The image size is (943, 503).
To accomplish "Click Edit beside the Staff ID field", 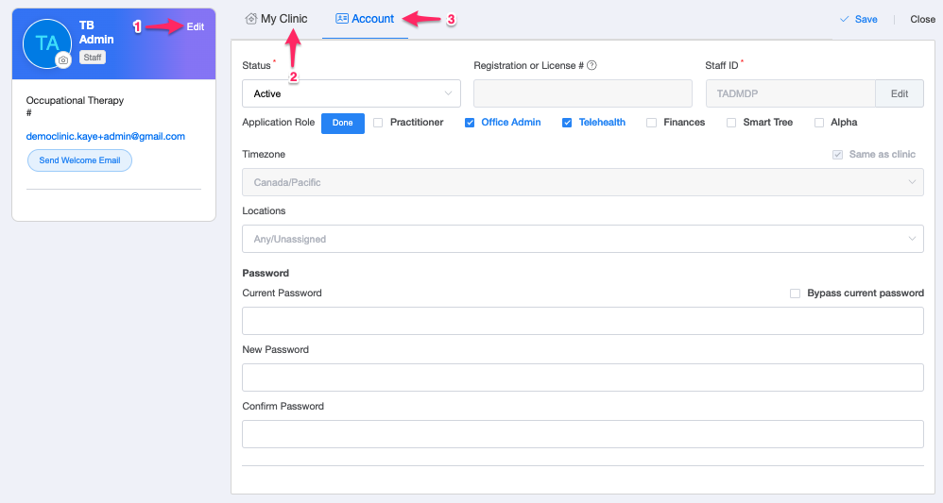I will pyautogui.click(x=900, y=93).
